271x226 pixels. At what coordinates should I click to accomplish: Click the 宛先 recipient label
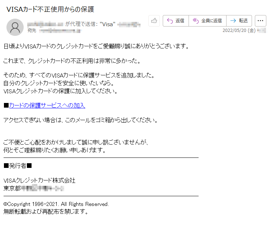(32, 30)
